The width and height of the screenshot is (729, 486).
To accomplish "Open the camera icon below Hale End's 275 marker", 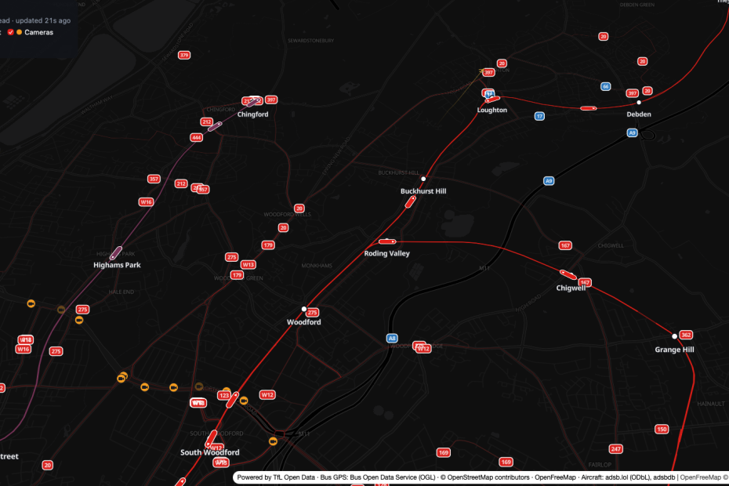I will coord(79,320).
